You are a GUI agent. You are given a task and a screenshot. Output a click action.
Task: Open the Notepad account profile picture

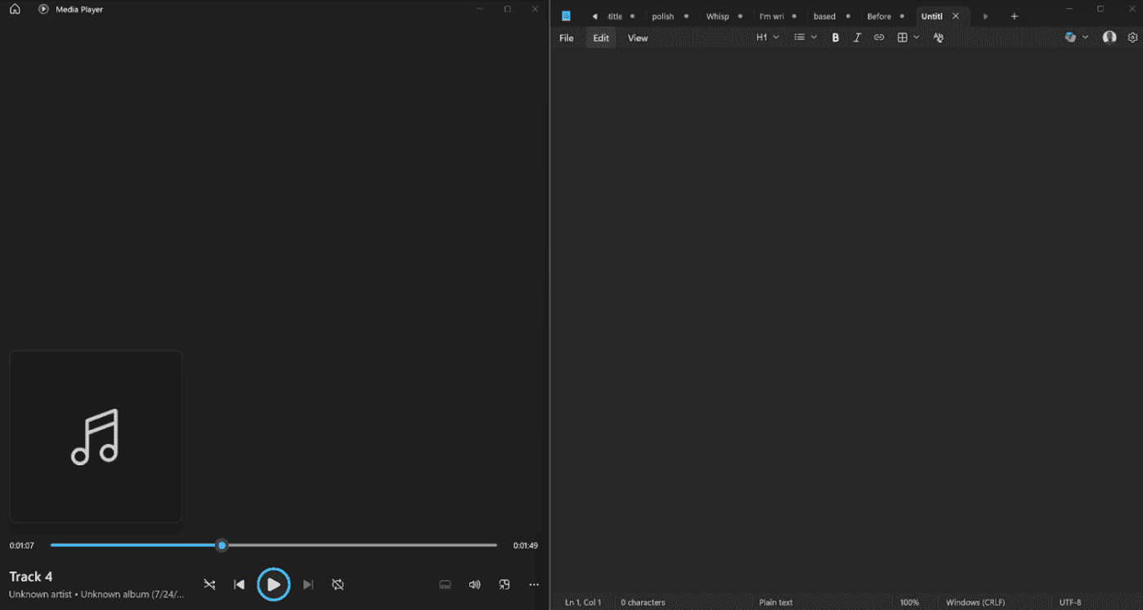1109,38
